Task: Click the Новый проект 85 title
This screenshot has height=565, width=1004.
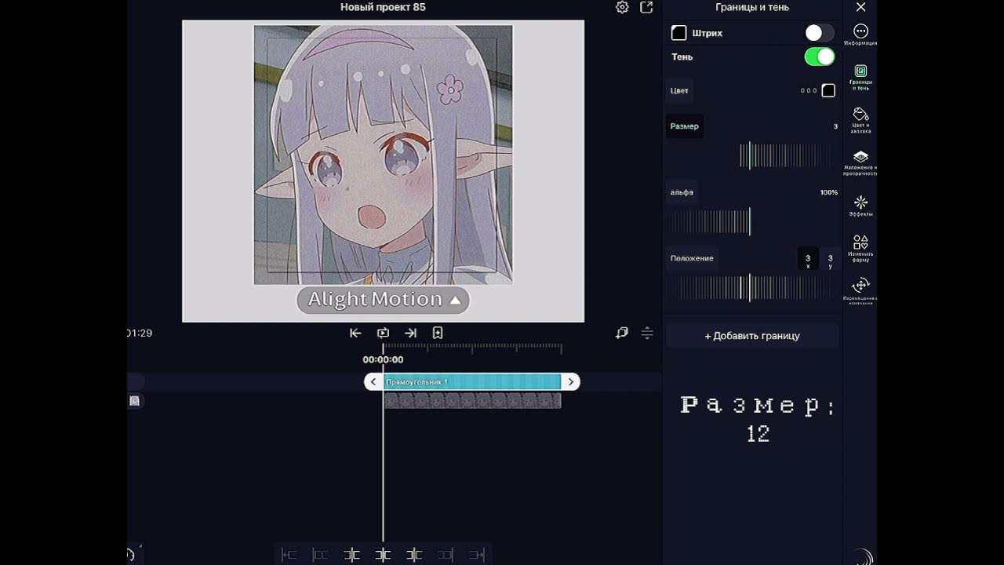Action: [x=383, y=7]
